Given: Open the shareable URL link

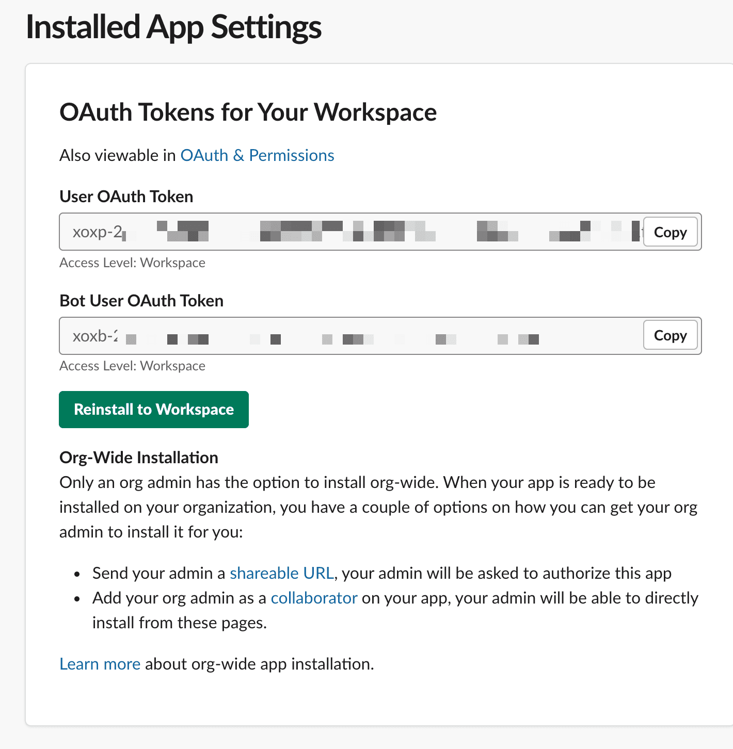Looking at the screenshot, I should pyautogui.click(x=282, y=573).
